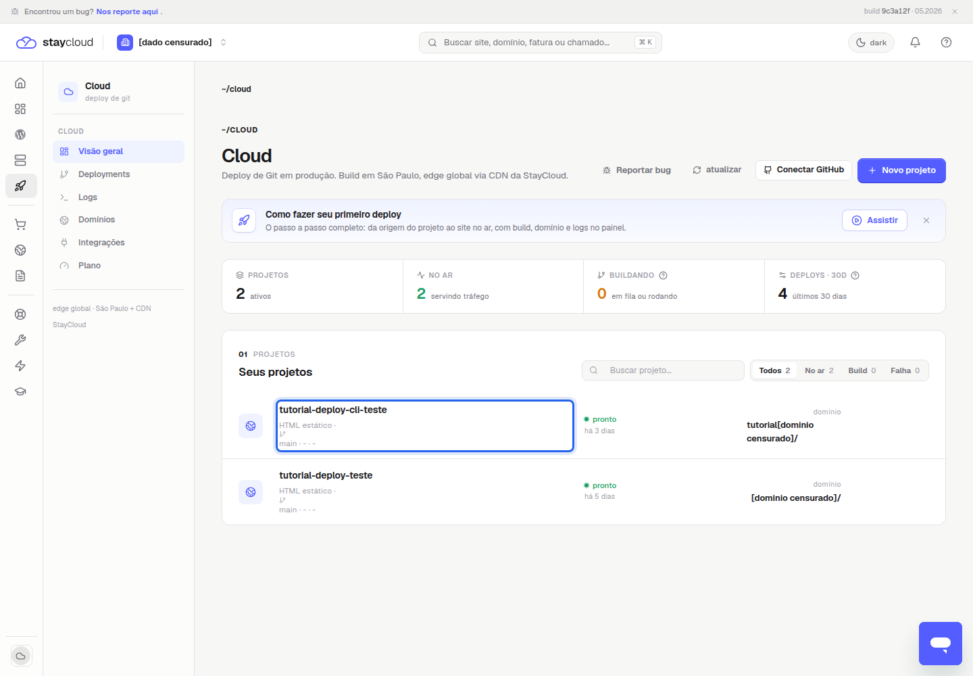973x676 pixels.
Task: Dismiss the first deploy tutorial banner
Action: (926, 220)
